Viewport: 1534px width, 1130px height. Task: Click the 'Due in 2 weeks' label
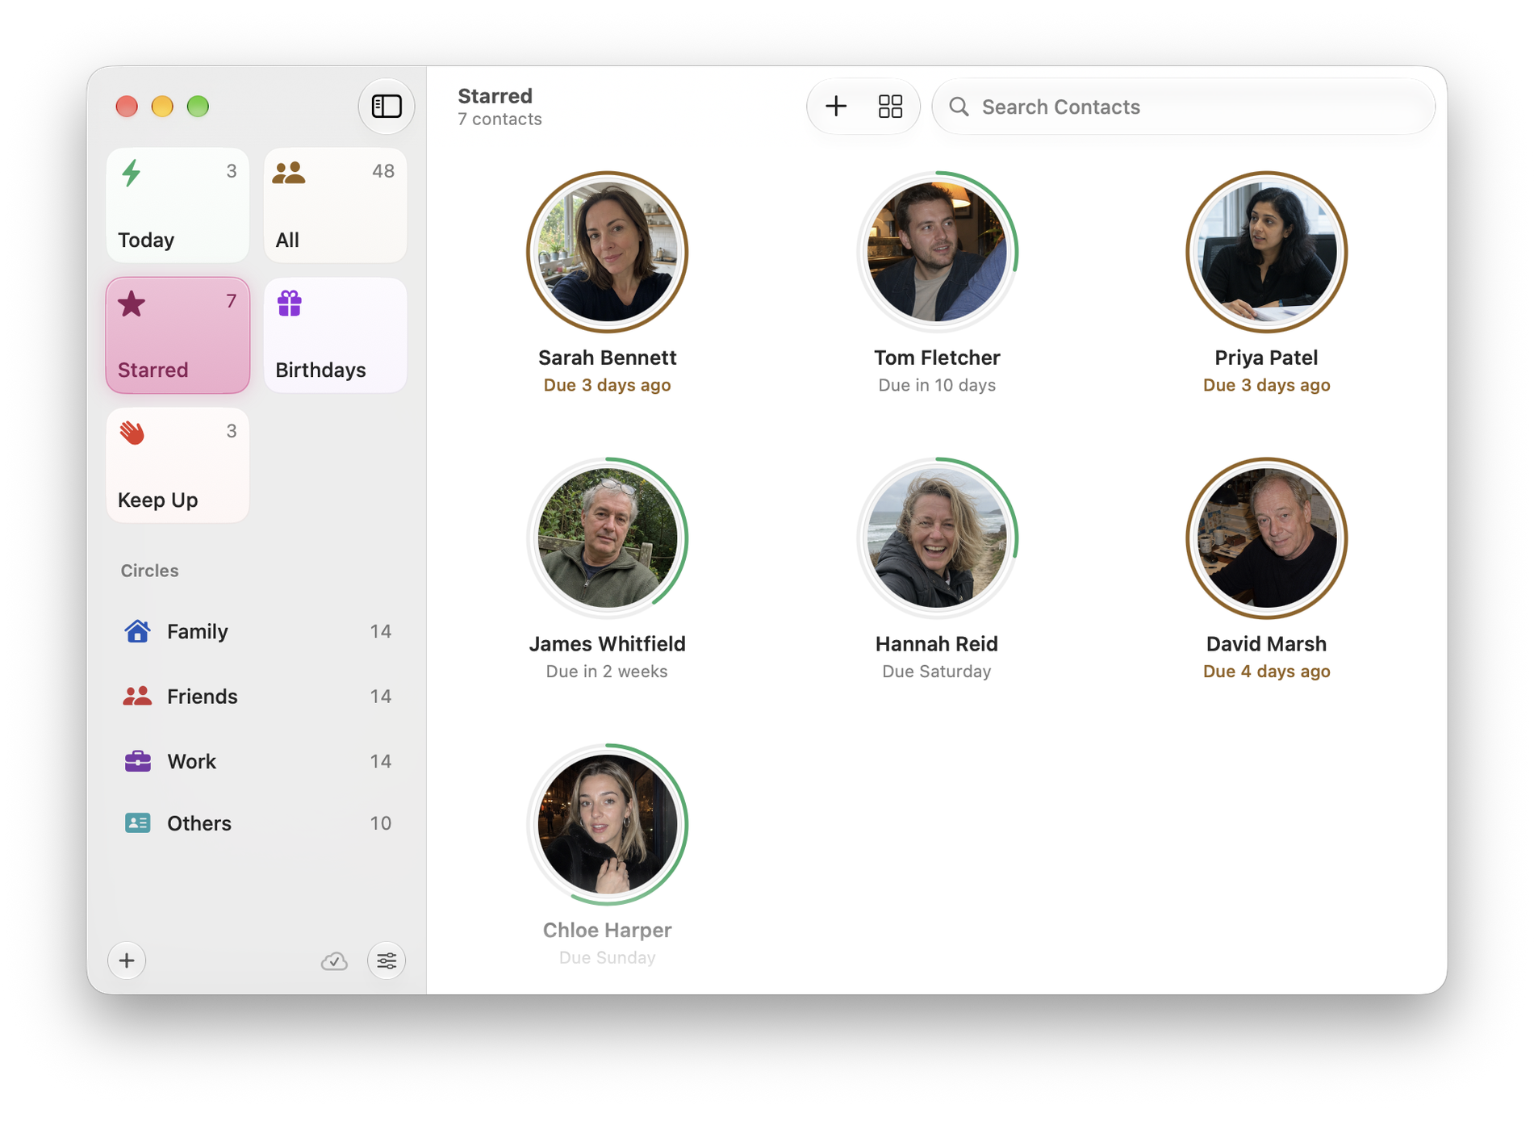click(x=607, y=672)
